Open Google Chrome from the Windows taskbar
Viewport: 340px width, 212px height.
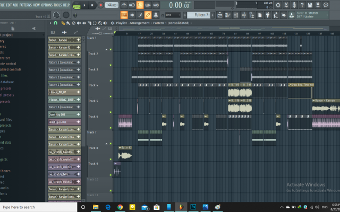(120, 207)
